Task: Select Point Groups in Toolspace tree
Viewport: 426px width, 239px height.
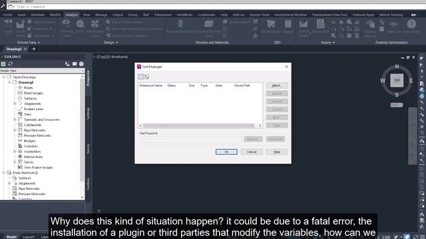Action: pyautogui.click(x=33, y=93)
